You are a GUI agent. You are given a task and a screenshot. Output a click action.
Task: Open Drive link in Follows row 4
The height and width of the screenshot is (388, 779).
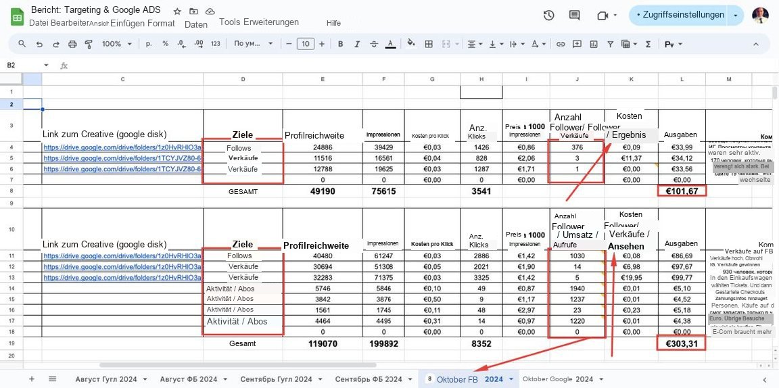tap(122, 147)
